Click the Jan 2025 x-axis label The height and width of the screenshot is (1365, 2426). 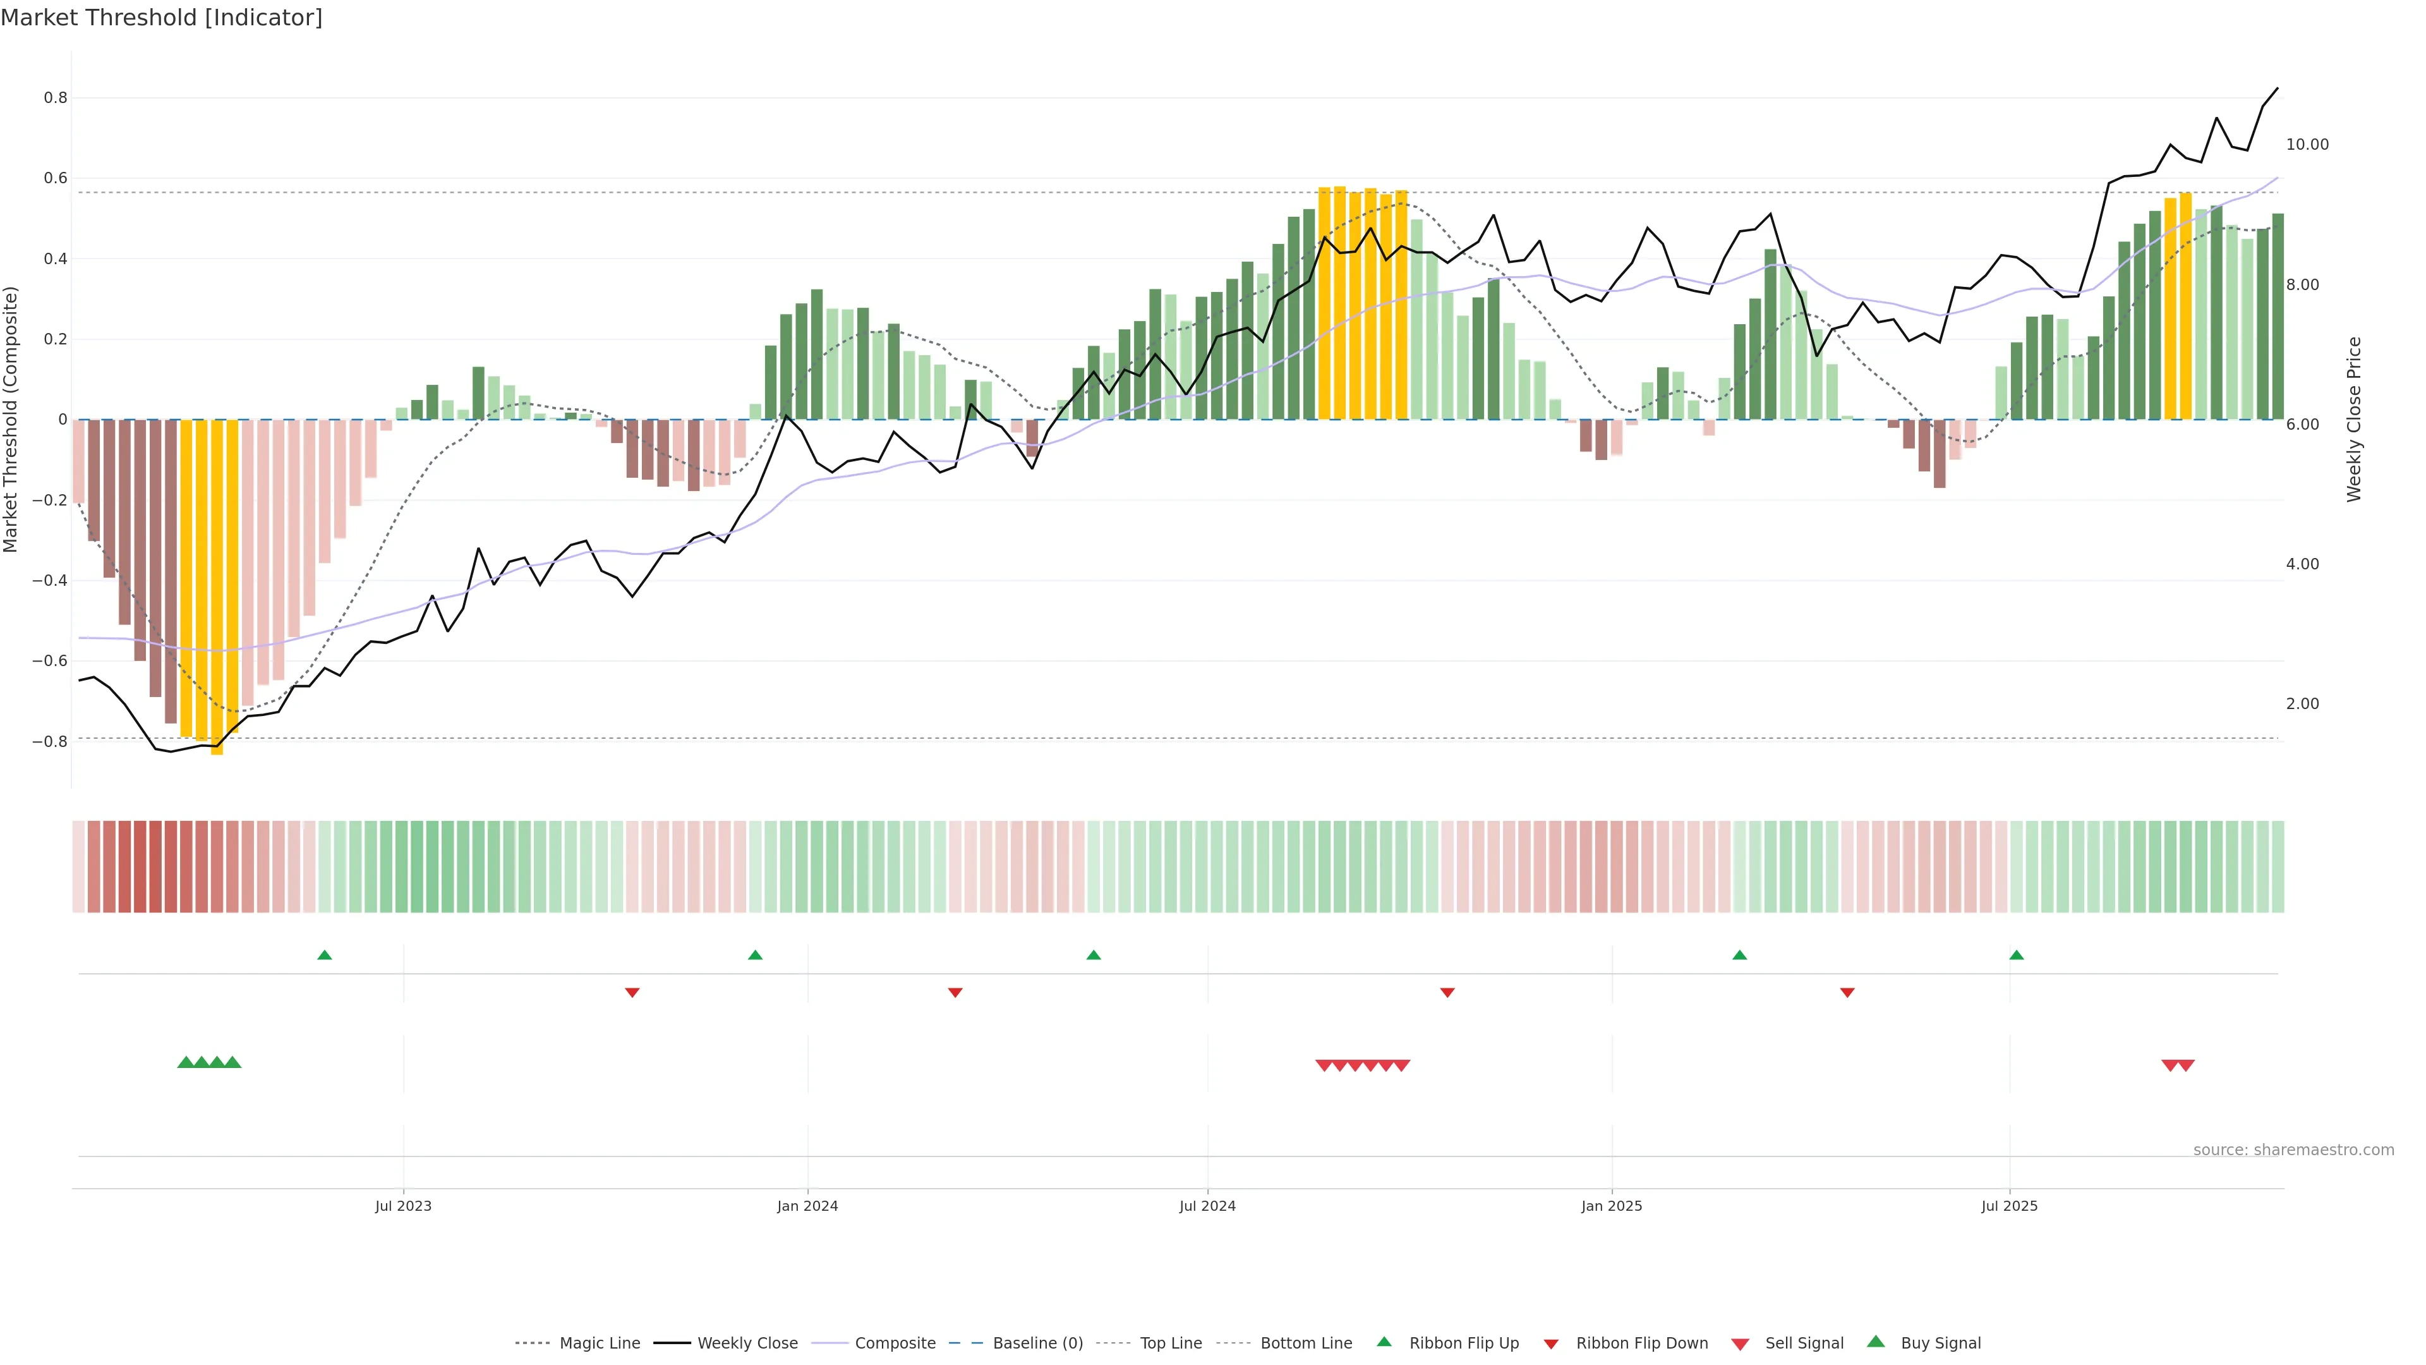point(1612,1206)
